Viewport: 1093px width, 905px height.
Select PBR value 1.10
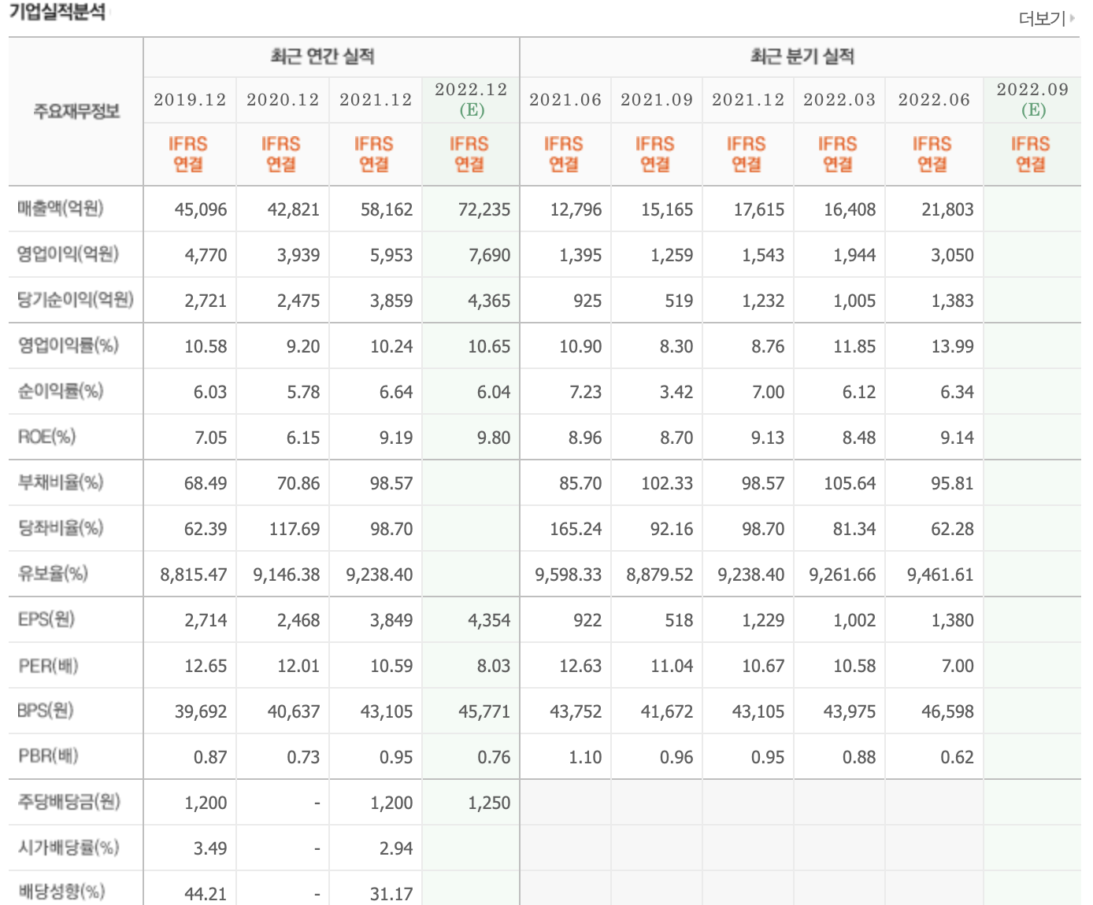(585, 758)
